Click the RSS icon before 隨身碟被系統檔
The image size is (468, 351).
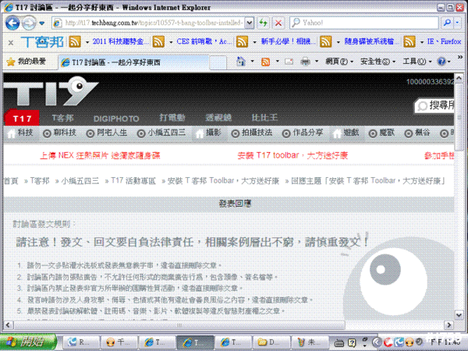[x=325, y=42]
